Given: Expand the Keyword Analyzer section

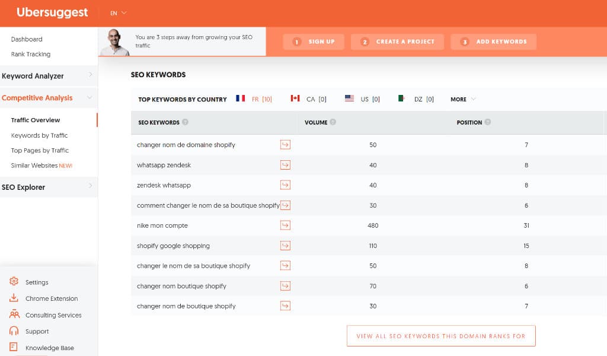Looking at the screenshot, I should (x=49, y=76).
